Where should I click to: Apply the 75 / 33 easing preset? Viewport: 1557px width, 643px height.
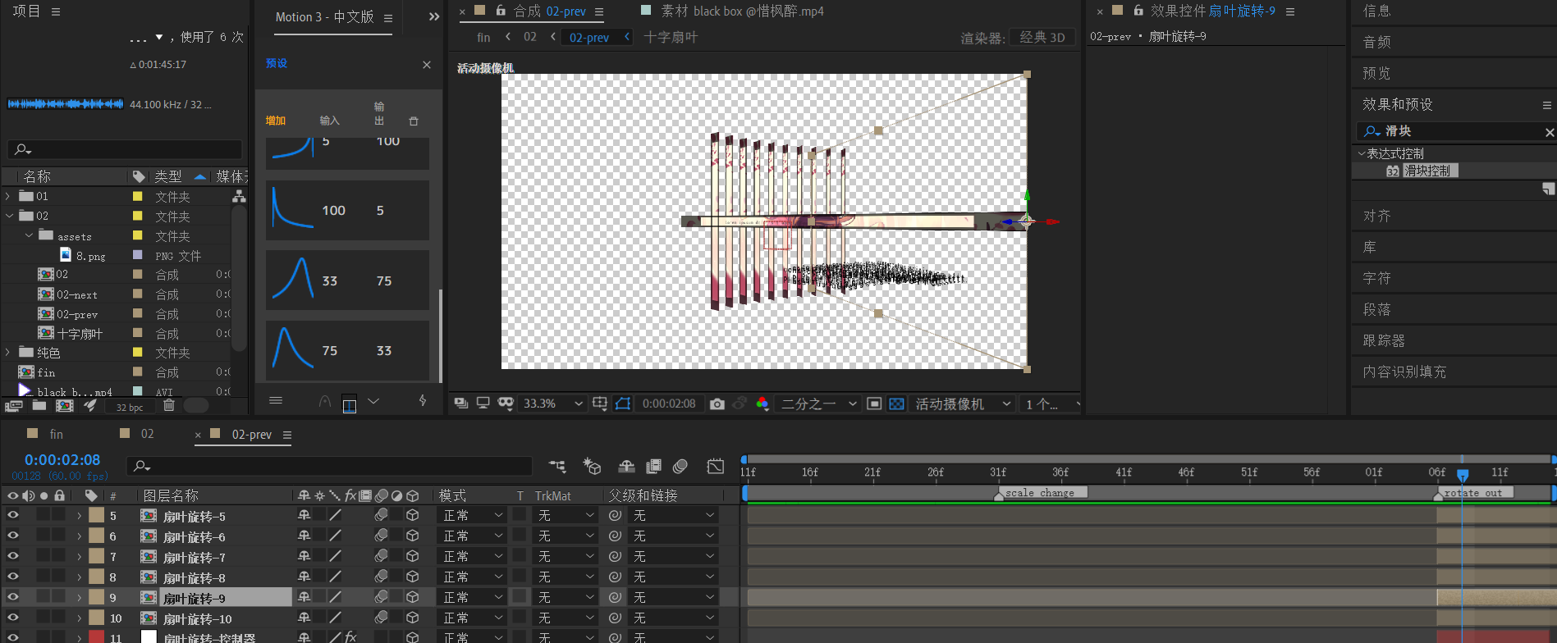[x=347, y=350]
